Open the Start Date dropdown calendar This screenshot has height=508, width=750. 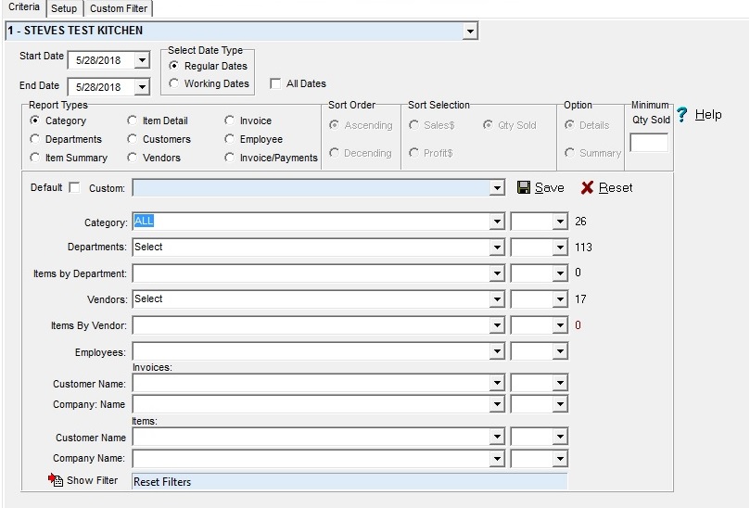[x=141, y=61]
